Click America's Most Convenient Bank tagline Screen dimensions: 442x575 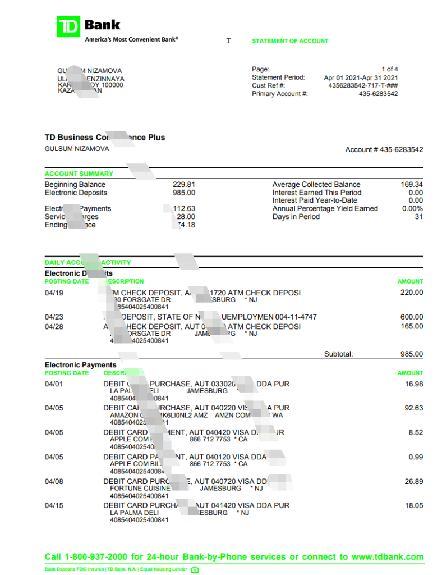pyautogui.click(x=131, y=39)
